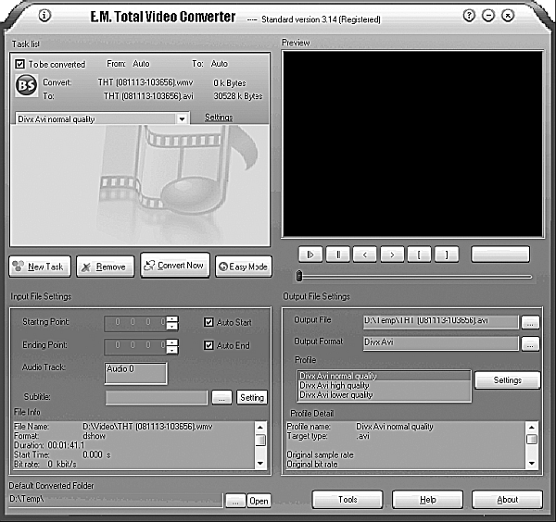The width and height of the screenshot is (556, 522).
Task: Select the Divx Avi high quality profile
Action: click(385, 385)
